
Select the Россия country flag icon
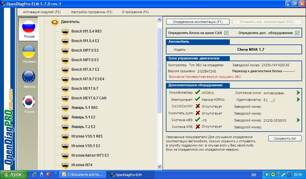(x=29, y=27)
